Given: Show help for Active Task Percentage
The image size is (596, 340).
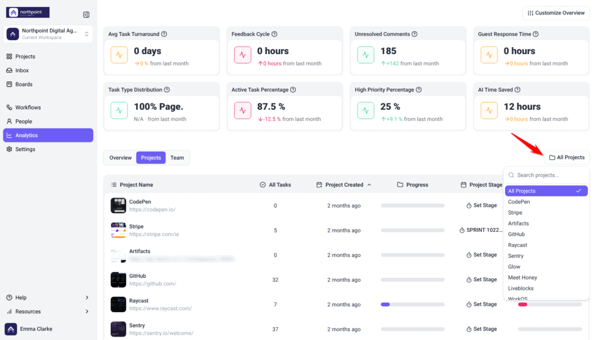Looking at the screenshot, I should point(293,90).
